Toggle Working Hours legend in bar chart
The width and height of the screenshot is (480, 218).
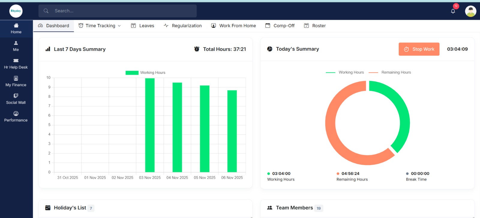tap(145, 73)
